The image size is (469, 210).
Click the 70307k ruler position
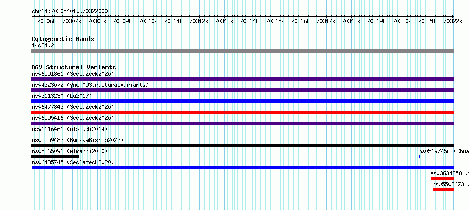(x=72, y=21)
